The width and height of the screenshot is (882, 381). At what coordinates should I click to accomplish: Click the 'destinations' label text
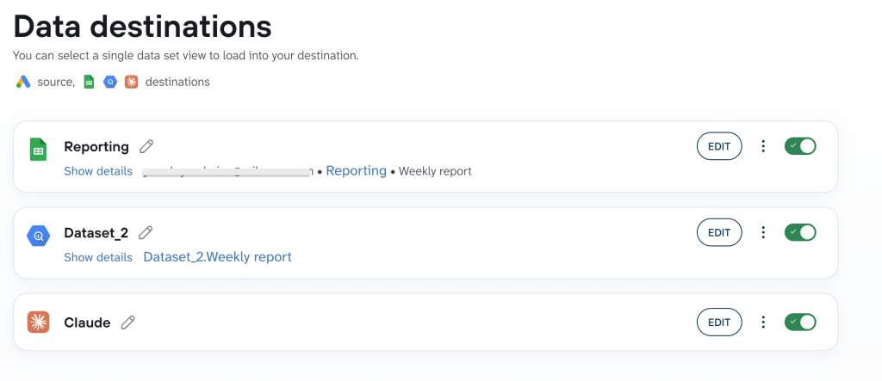[177, 82]
